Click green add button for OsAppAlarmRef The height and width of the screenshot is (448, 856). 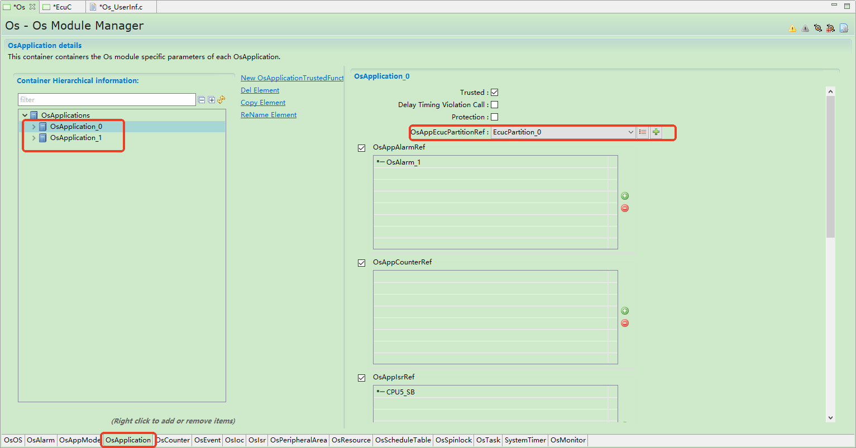(625, 196)
